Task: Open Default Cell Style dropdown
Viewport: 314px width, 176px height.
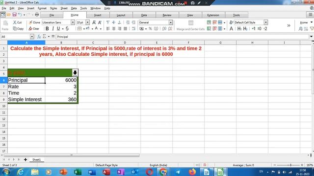Action: coord(266,22)
